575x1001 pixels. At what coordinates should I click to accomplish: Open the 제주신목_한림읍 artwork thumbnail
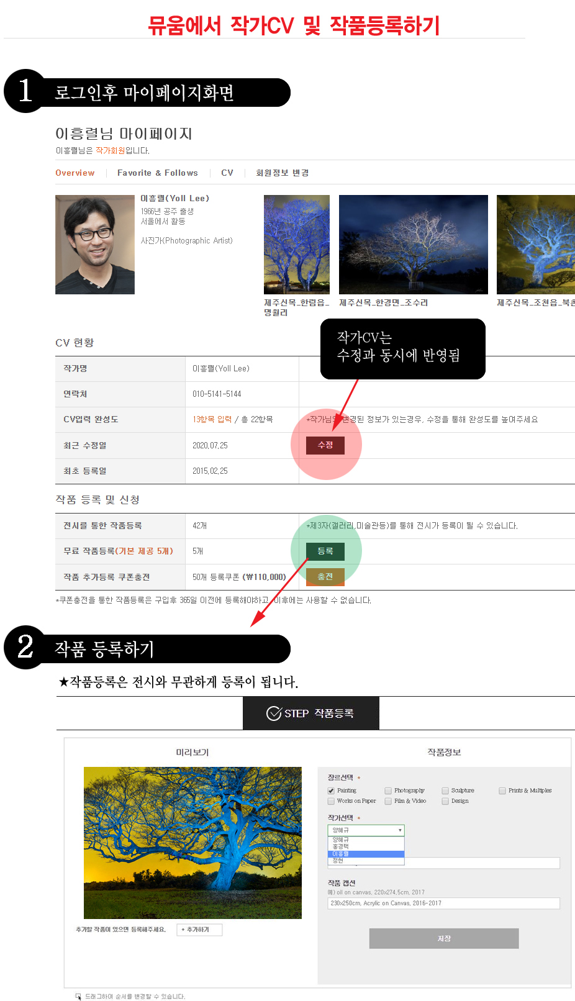(297, 245)
